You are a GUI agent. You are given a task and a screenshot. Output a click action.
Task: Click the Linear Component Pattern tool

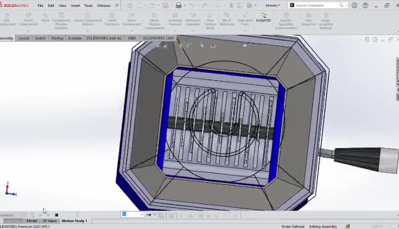point(87,19)
